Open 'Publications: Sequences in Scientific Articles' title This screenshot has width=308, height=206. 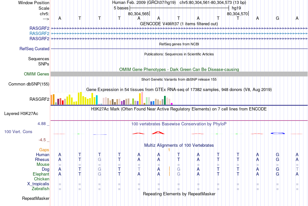[179, 54]
